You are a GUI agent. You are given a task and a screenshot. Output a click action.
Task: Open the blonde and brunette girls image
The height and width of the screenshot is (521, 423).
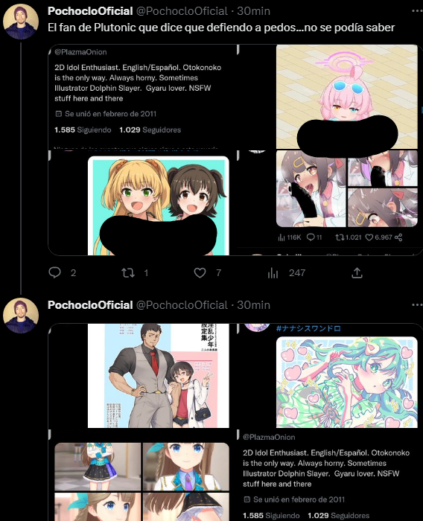coord(159,205)
